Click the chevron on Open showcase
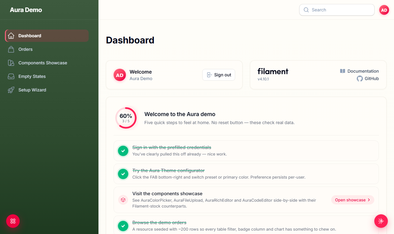 pyautogui.click(x=369, y=200)
